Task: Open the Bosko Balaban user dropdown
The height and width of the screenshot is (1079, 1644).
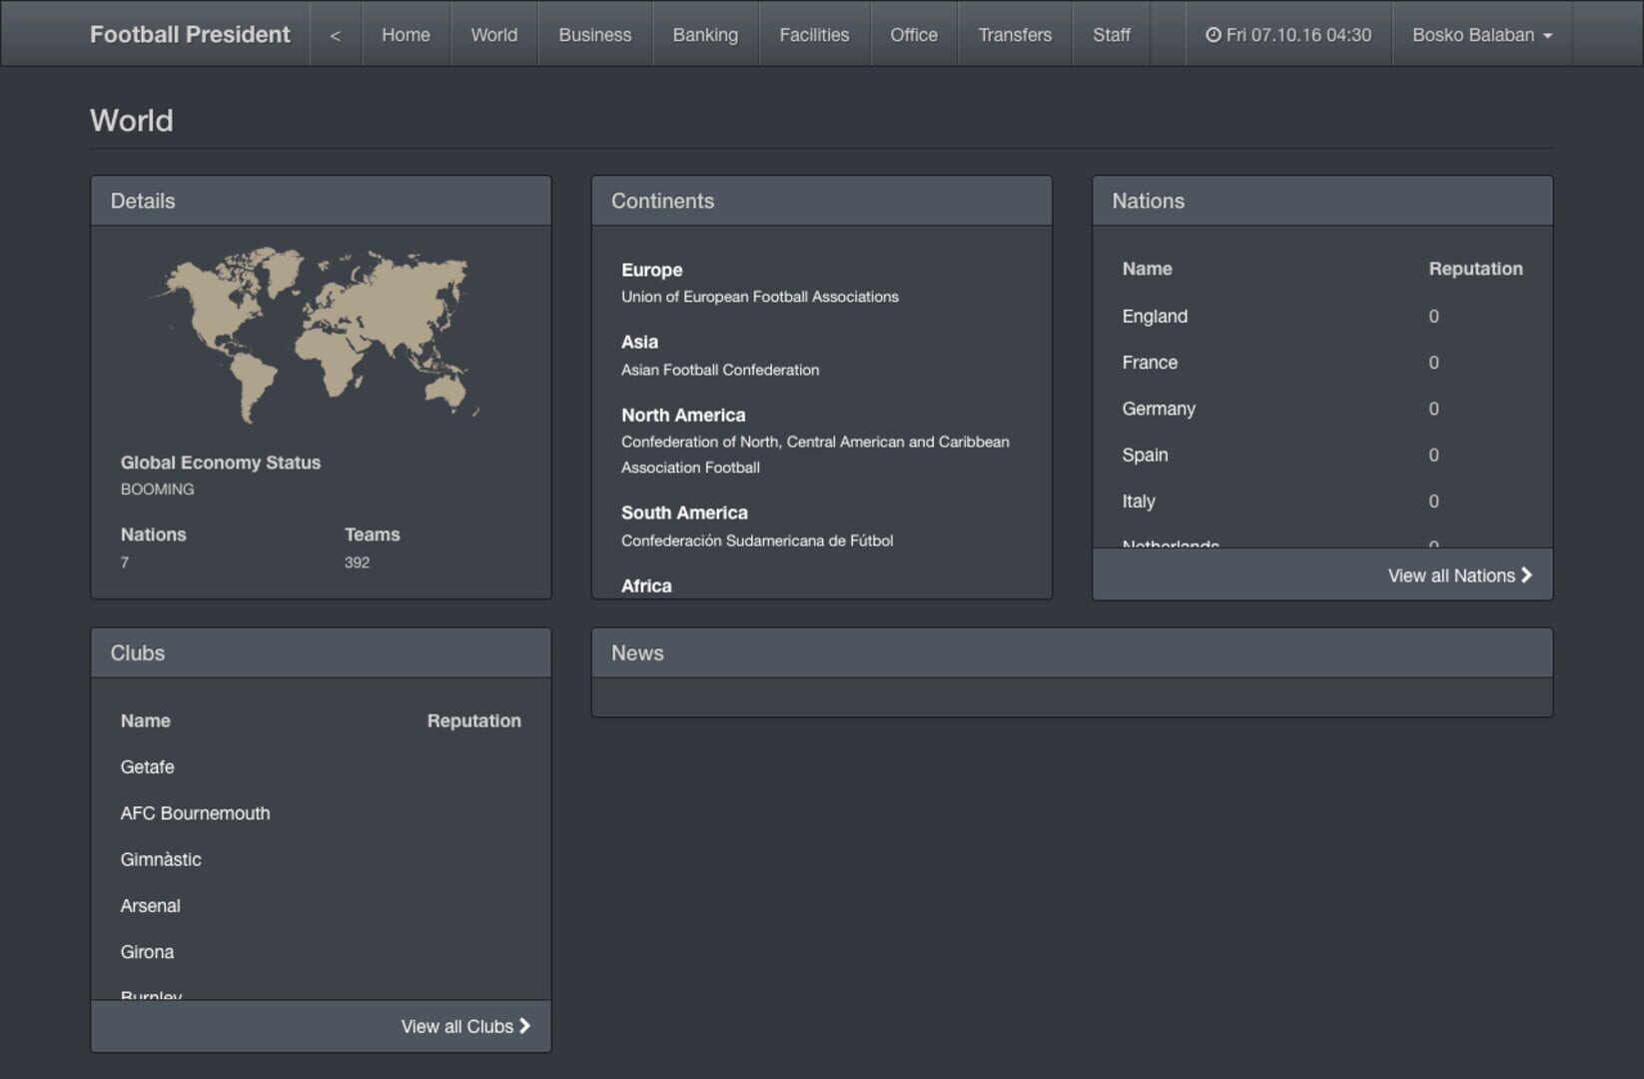Action: [1482, 35]
